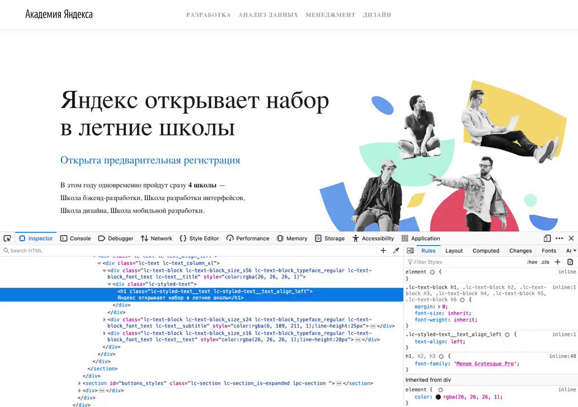Toggle the three-pane inspector sidebar icon
The height and width of the screenshot is (407, 578).
pos(410,250)
